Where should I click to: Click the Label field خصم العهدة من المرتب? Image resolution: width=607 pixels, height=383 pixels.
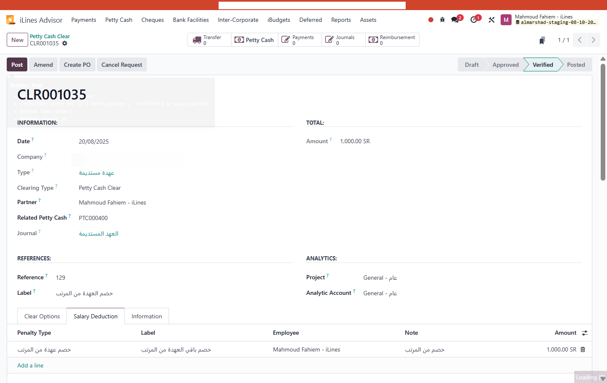pos(84,293)
